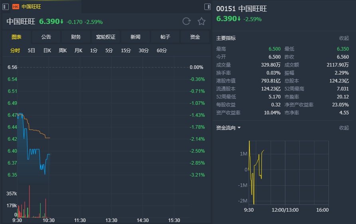Viewport: 356px width, 224px height.
Task: Select the 5日 chart period
Action: pos(32,50)
